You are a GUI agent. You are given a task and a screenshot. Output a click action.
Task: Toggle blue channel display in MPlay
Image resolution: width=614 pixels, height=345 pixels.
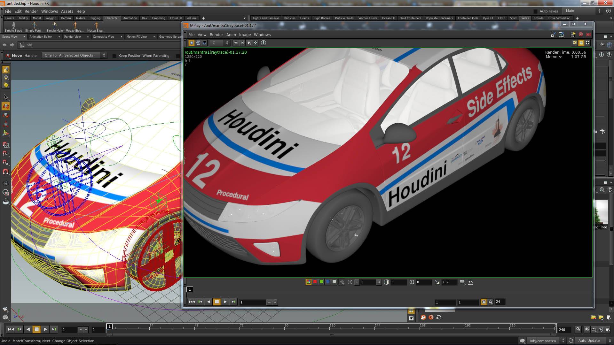(328, 282)
